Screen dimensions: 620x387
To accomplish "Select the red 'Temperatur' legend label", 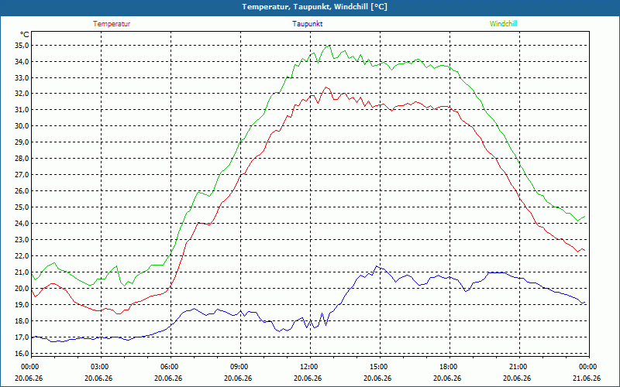I will coord(112,24).
